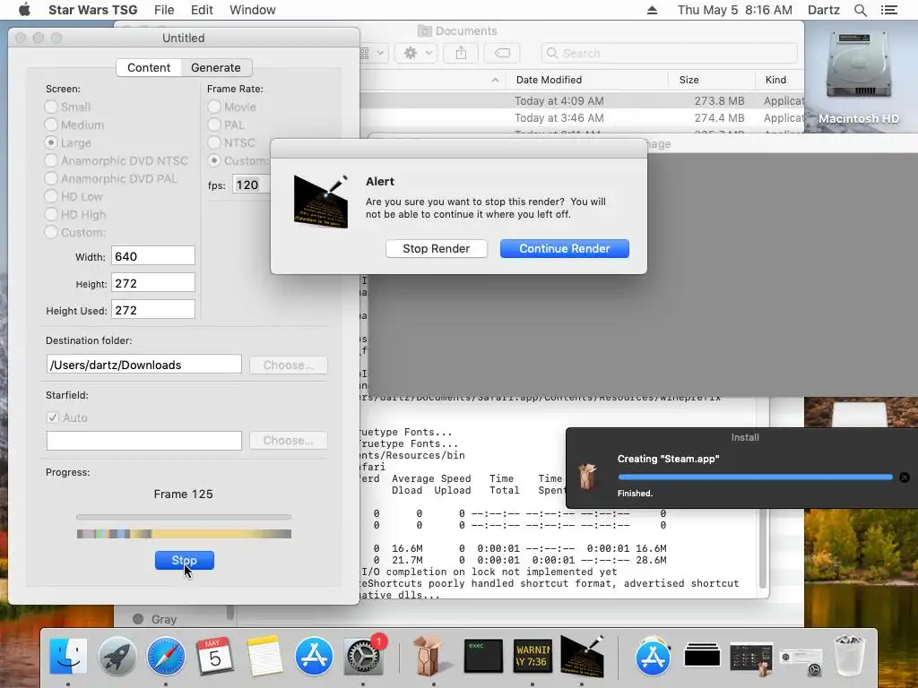Click the Action gear in Finder toolbar
The image size is (918, 688).
[x=411, y=53]
